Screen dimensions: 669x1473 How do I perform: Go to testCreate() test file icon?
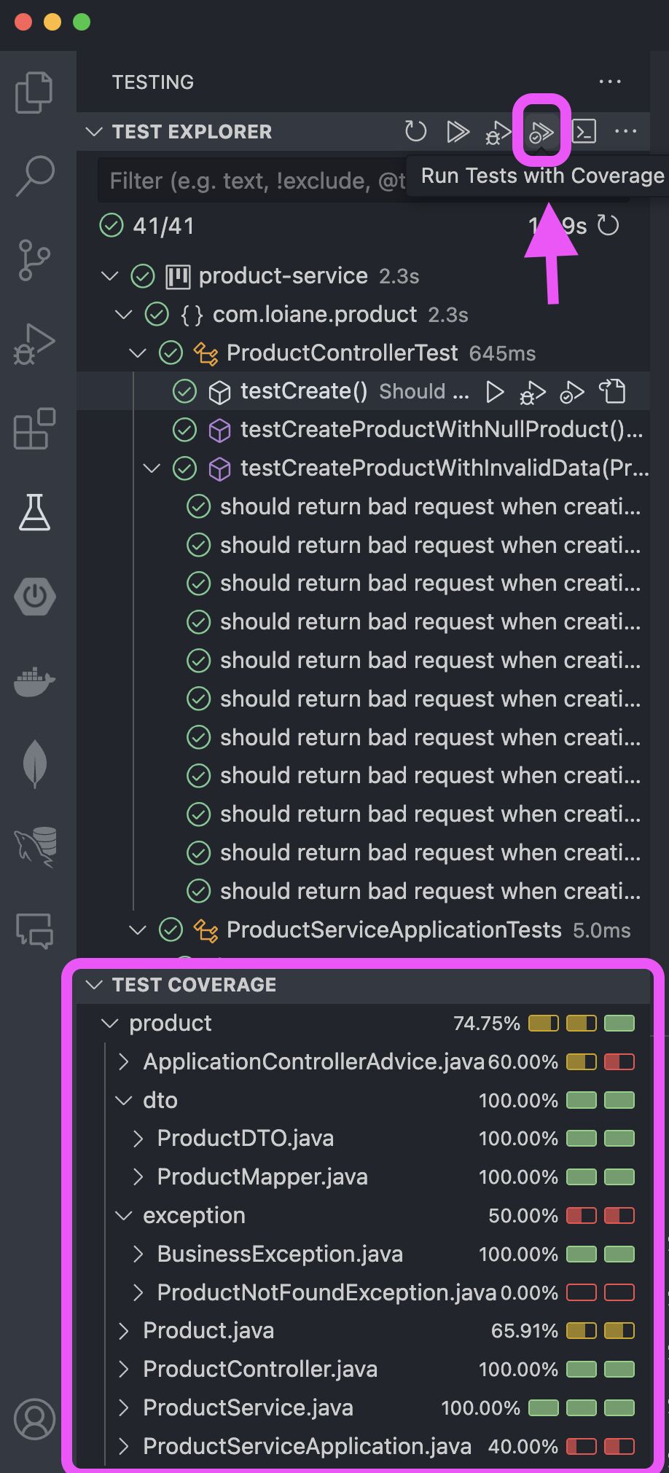point(612,392)
